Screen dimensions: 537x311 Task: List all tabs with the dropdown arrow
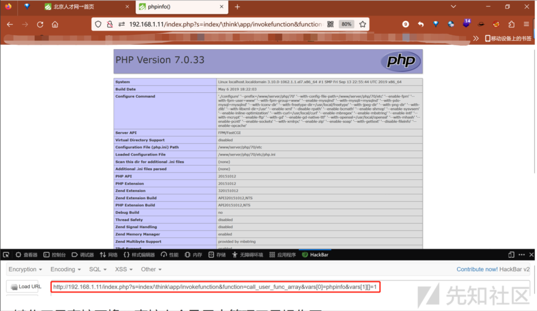coord(453,6)
